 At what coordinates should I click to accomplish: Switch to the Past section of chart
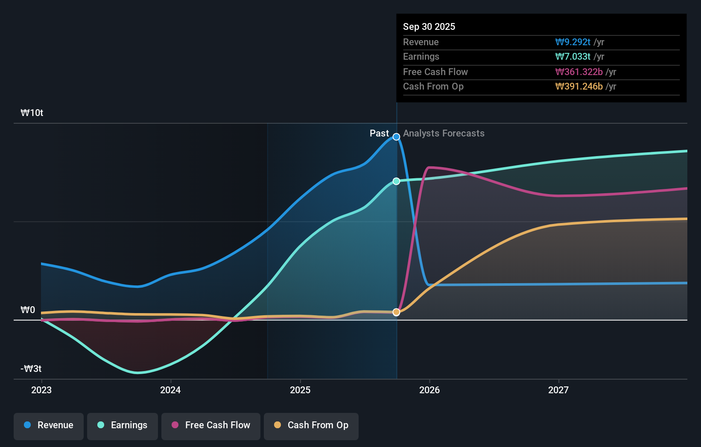pyautogui.click(x=379, y=133)
